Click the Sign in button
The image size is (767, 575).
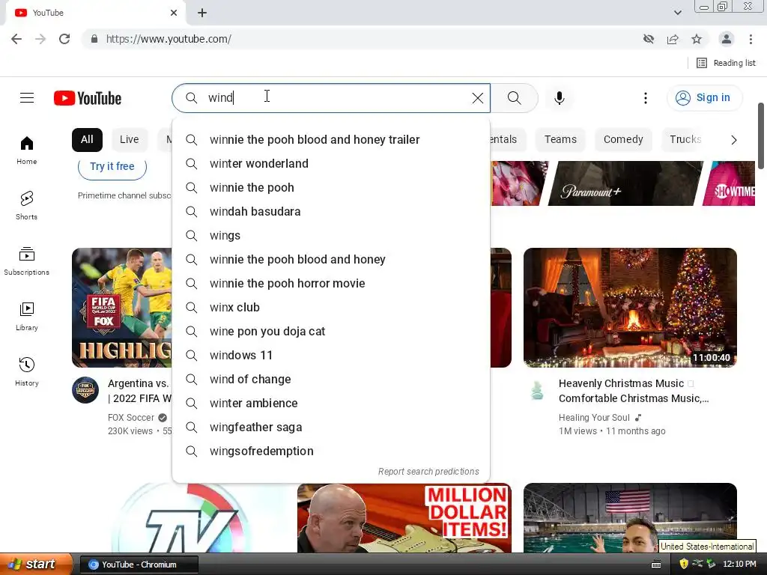point(704,98)
